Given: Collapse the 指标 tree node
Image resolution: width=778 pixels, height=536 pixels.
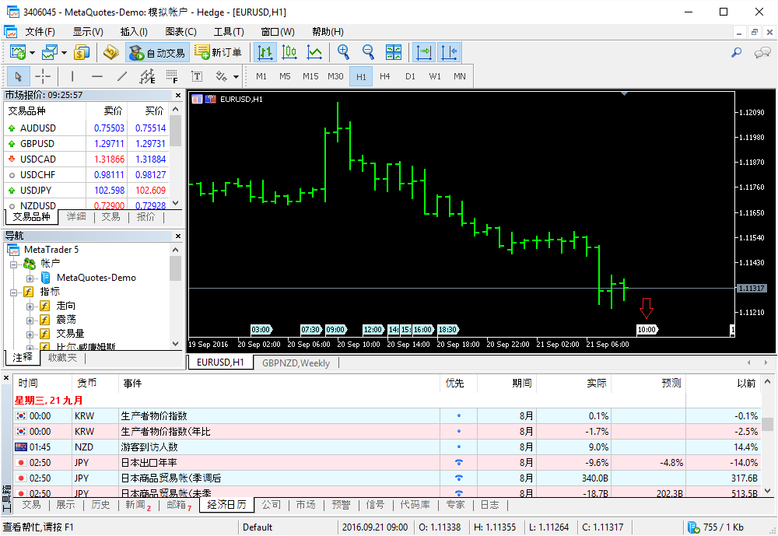Looking at the screenshot, I should [x=14, y=293].
